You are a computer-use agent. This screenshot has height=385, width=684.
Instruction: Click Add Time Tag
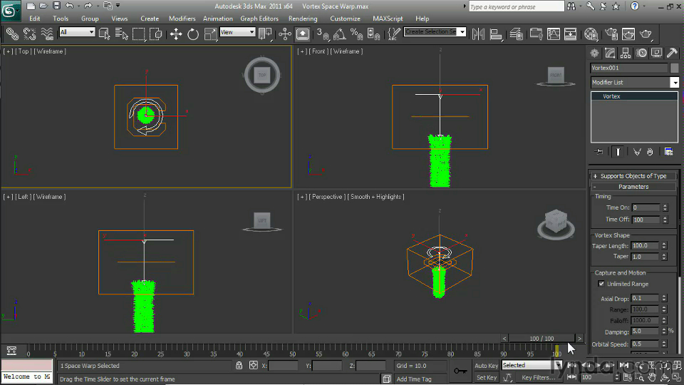click(x=414, y=379)
